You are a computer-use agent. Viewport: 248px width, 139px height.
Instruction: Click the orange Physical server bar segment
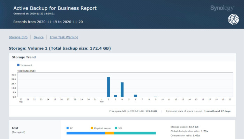point(110,133)
